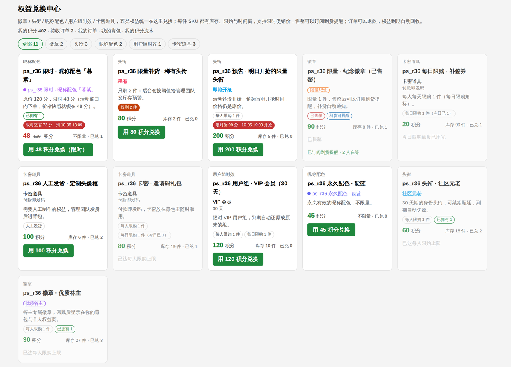Screen dimensions: 511x367
Task: Click the 待收订单 2 counter
Action: pos(62,31)
